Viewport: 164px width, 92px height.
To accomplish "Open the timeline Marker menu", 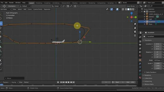I will [26, 82].
